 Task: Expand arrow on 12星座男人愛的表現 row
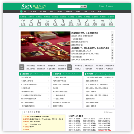click(x=49, y=81)
